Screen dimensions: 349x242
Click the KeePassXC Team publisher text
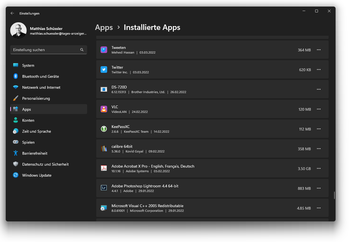coord(136,132)
